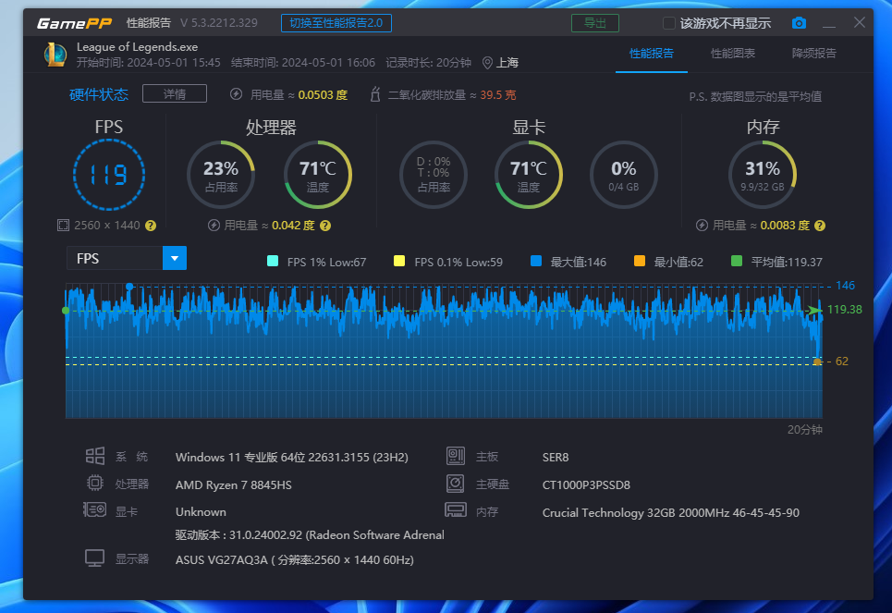Click the screenshot camera icon
Screen dimensions: 892x613
pos(799,23)
